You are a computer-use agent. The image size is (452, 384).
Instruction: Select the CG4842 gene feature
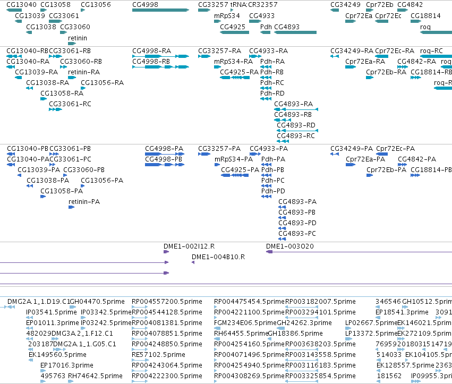[x=403, y=10]
